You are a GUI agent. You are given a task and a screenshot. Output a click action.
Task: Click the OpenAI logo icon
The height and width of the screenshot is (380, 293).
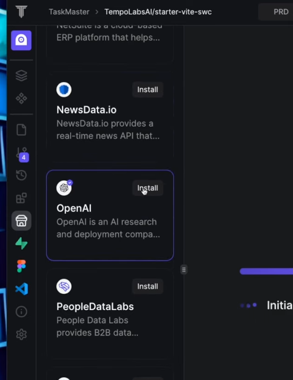[64, 188]
